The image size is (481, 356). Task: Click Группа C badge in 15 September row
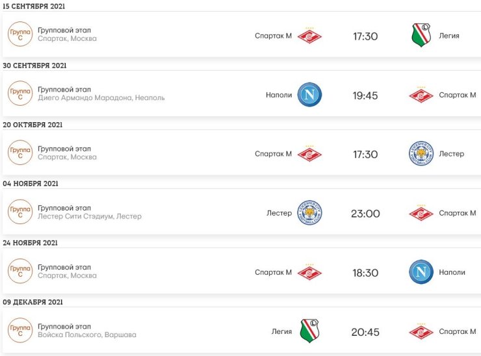tap(20, 34)
